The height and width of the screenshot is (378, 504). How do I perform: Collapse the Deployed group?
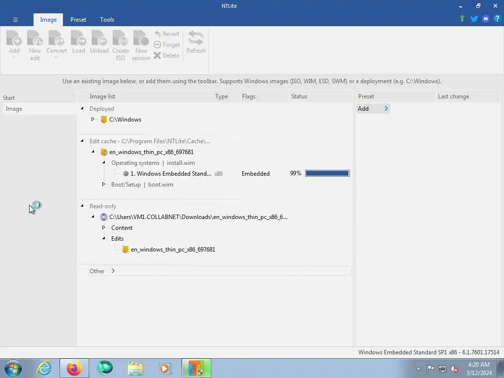click(82, 109)
